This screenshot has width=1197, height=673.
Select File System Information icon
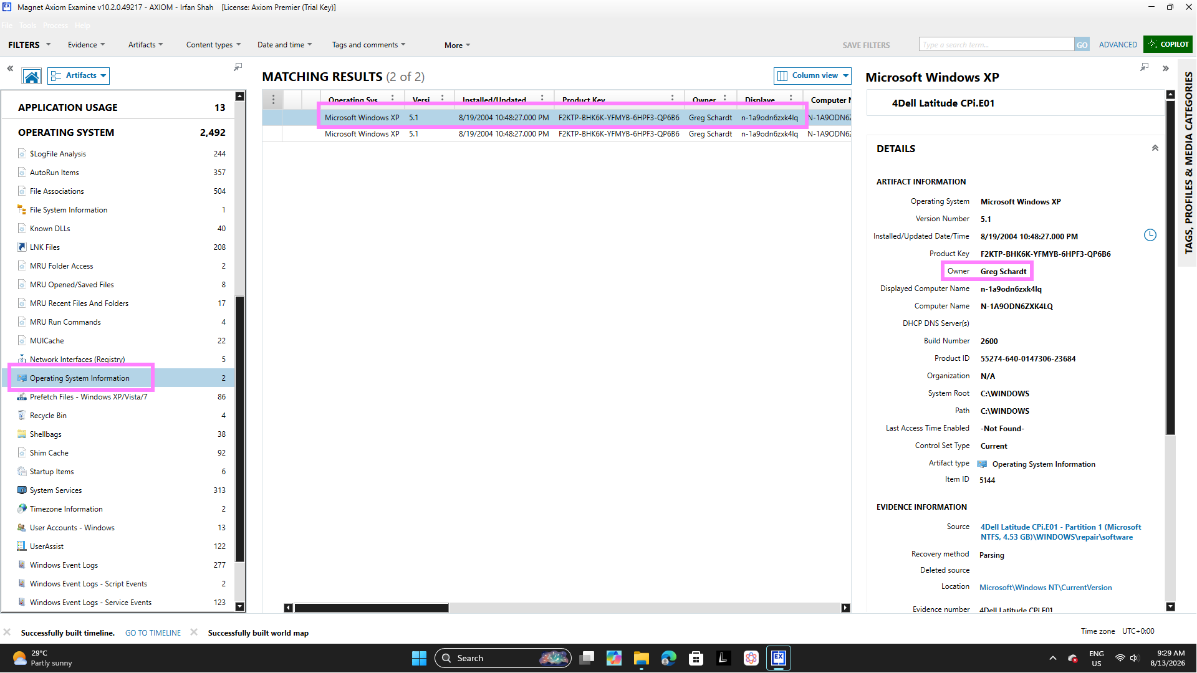[22, 209]
